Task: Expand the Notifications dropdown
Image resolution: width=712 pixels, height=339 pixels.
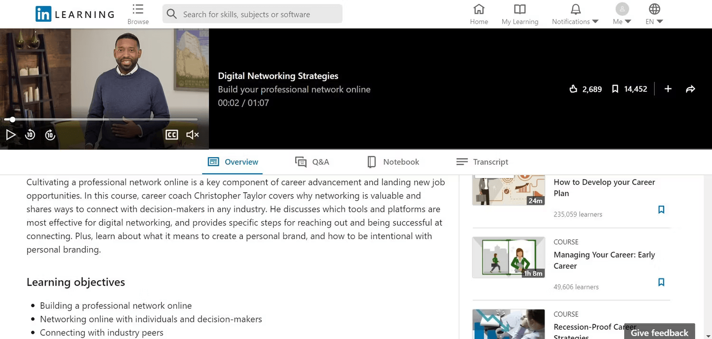Action: point(575,14)
